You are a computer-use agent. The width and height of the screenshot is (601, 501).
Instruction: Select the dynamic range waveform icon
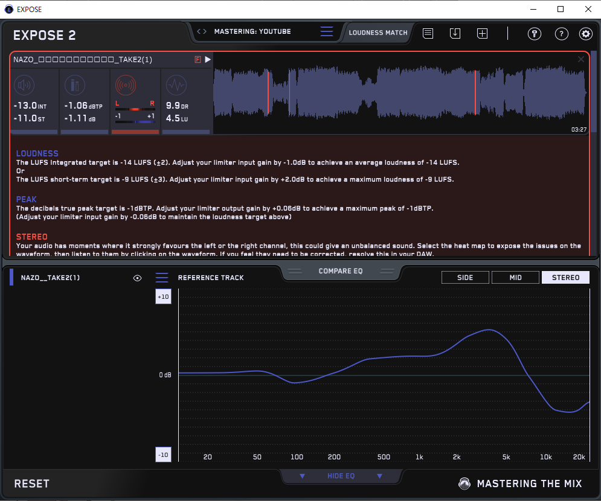[x=176, y=85]
